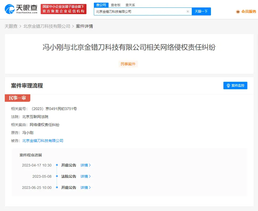Switch to the 查老板 tab
Image resolution: width=258 pixels, height=211 pixels.
[115, 5]
